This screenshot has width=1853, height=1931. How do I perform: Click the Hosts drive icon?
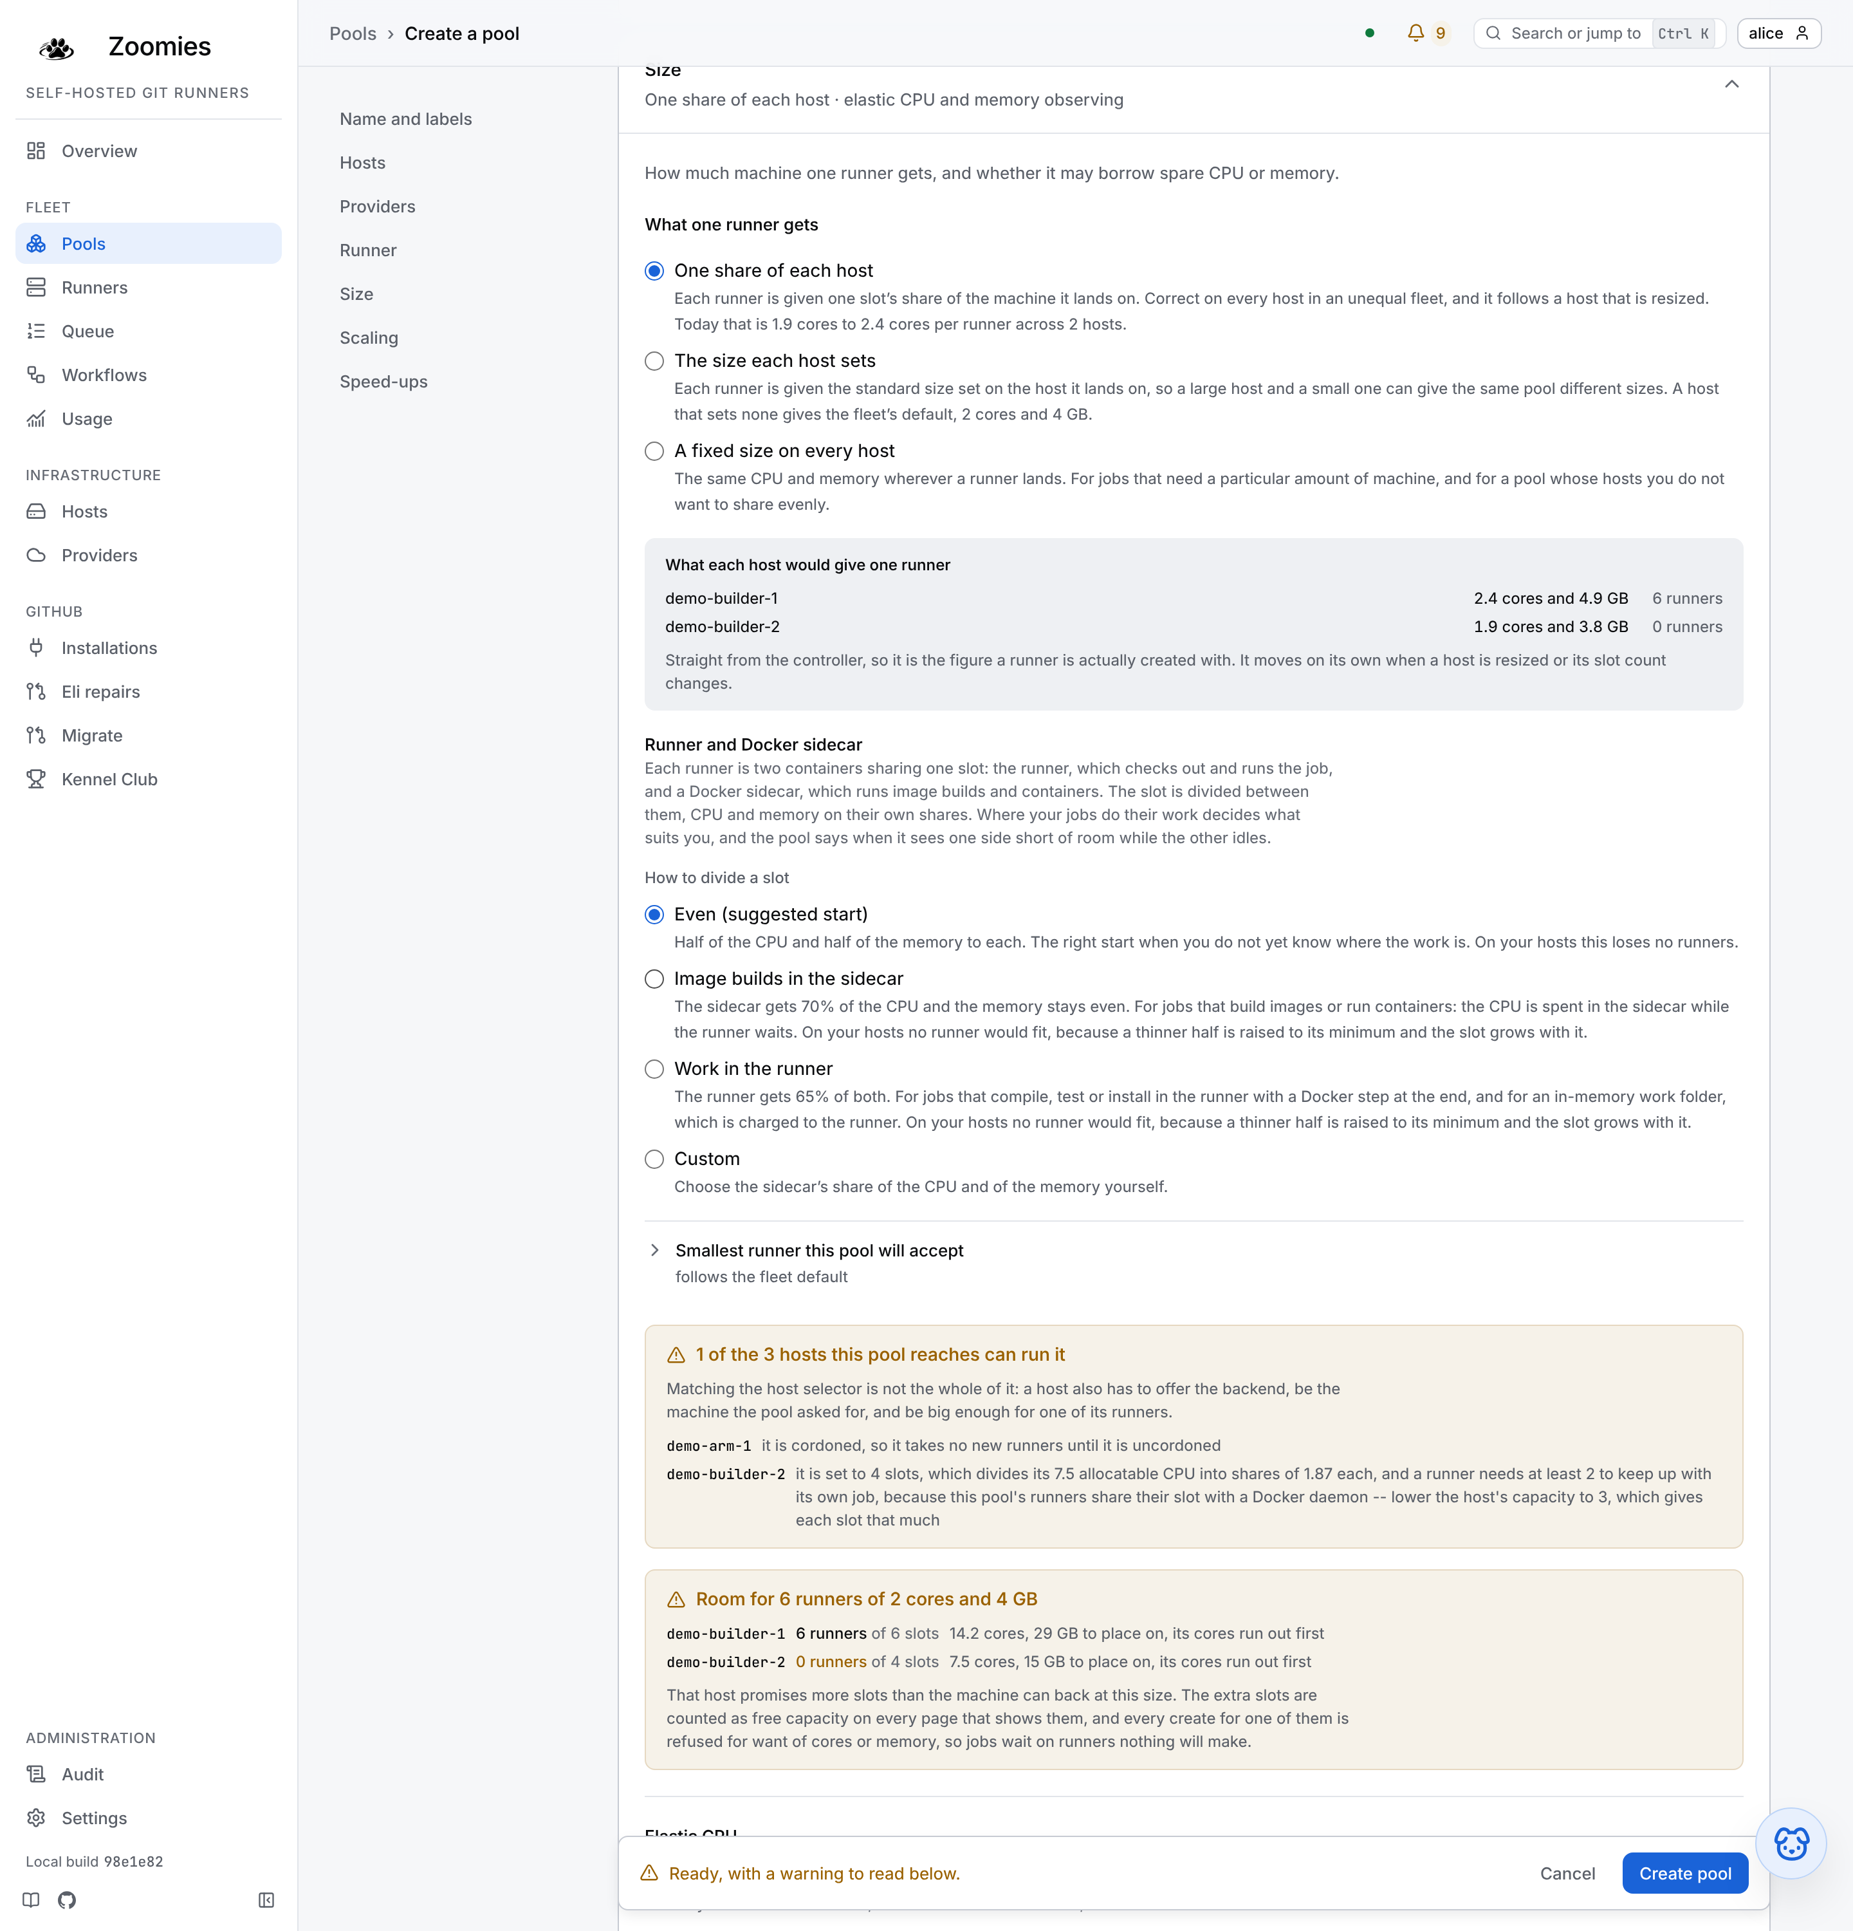point(37,511)
